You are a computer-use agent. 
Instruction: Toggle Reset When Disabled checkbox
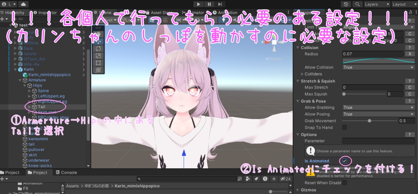point(345,183)
